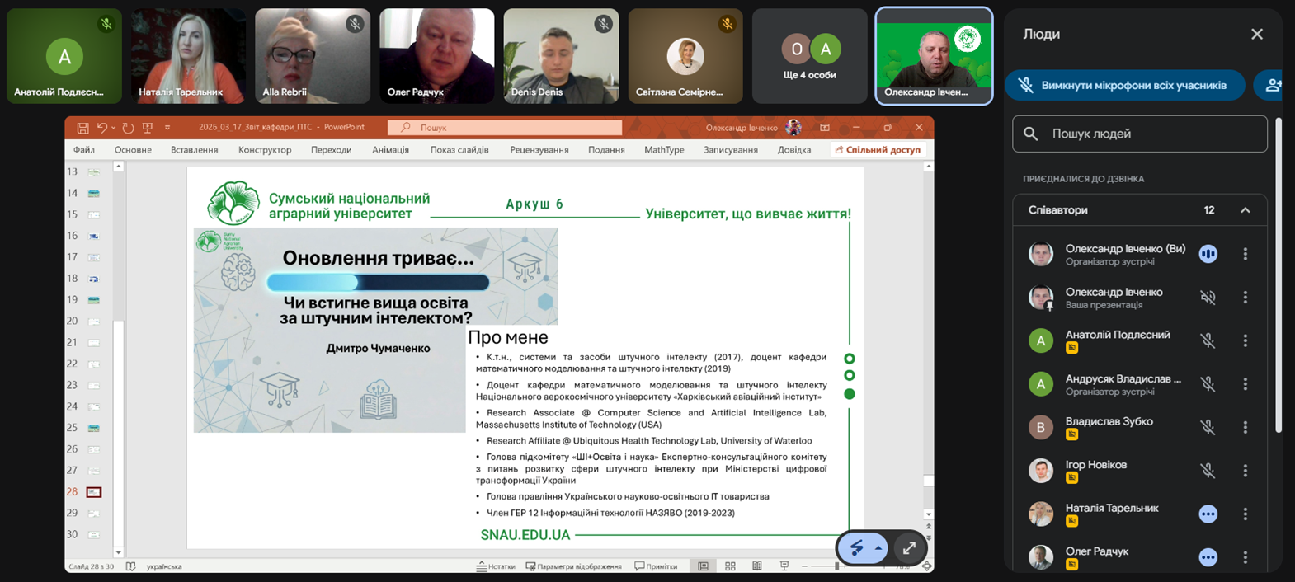Image resolution: width=1295 pixels, height=582 pixels.
Task: Open the 'Ще 4 особи' participants tile
Action: tap(809, 56)
